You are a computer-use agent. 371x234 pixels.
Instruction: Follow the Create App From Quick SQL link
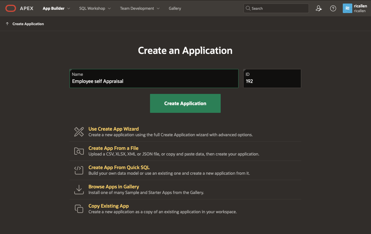[119, 167]
